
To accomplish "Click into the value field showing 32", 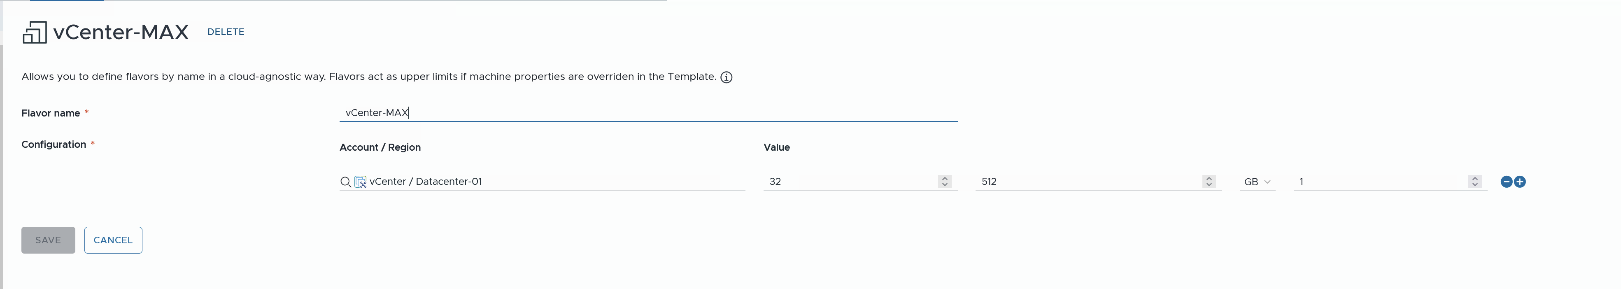I will pyautogui.click(x=850, y=181).
